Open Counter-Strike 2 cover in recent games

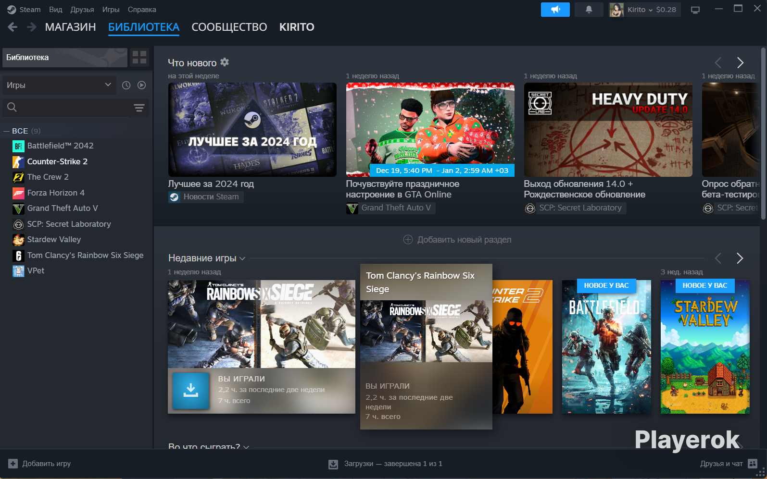[x=522, y=347]
